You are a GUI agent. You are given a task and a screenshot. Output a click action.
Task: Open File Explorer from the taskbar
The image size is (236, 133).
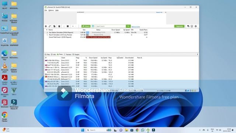click(x=126, y=130)
